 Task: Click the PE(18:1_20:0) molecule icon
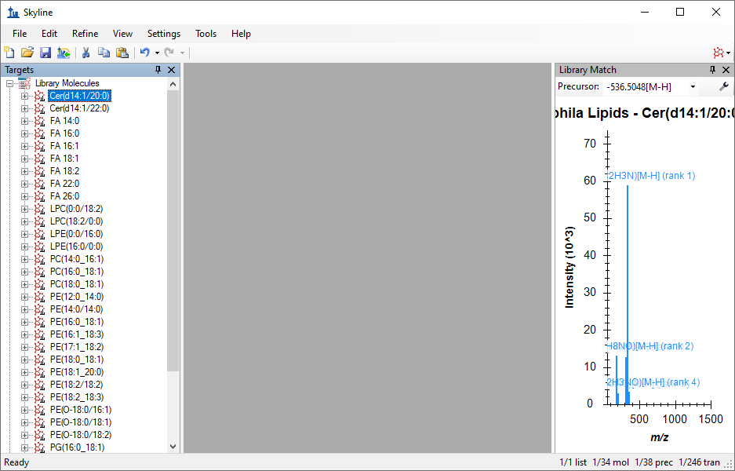tap(40, 372)
